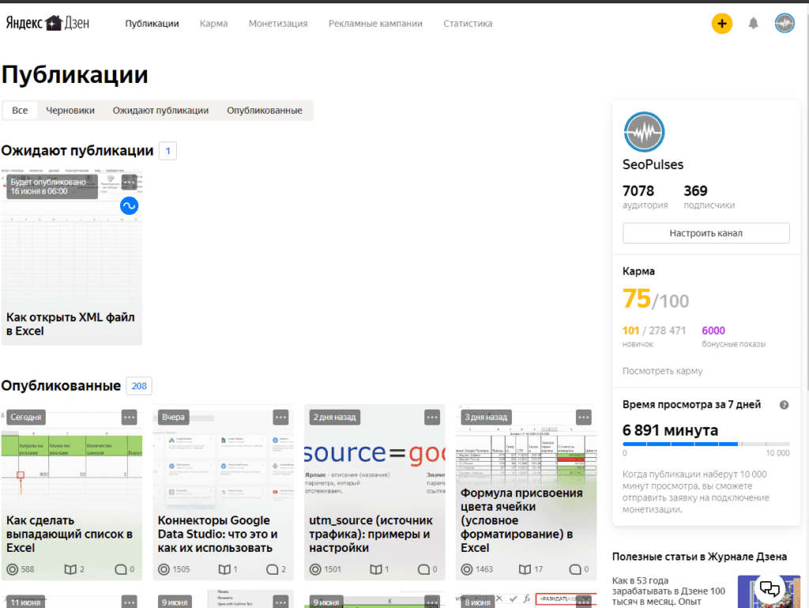The image size is (809, 608).
Task: Click the help question mark near Время просмотра
Action: pos(785,405)
